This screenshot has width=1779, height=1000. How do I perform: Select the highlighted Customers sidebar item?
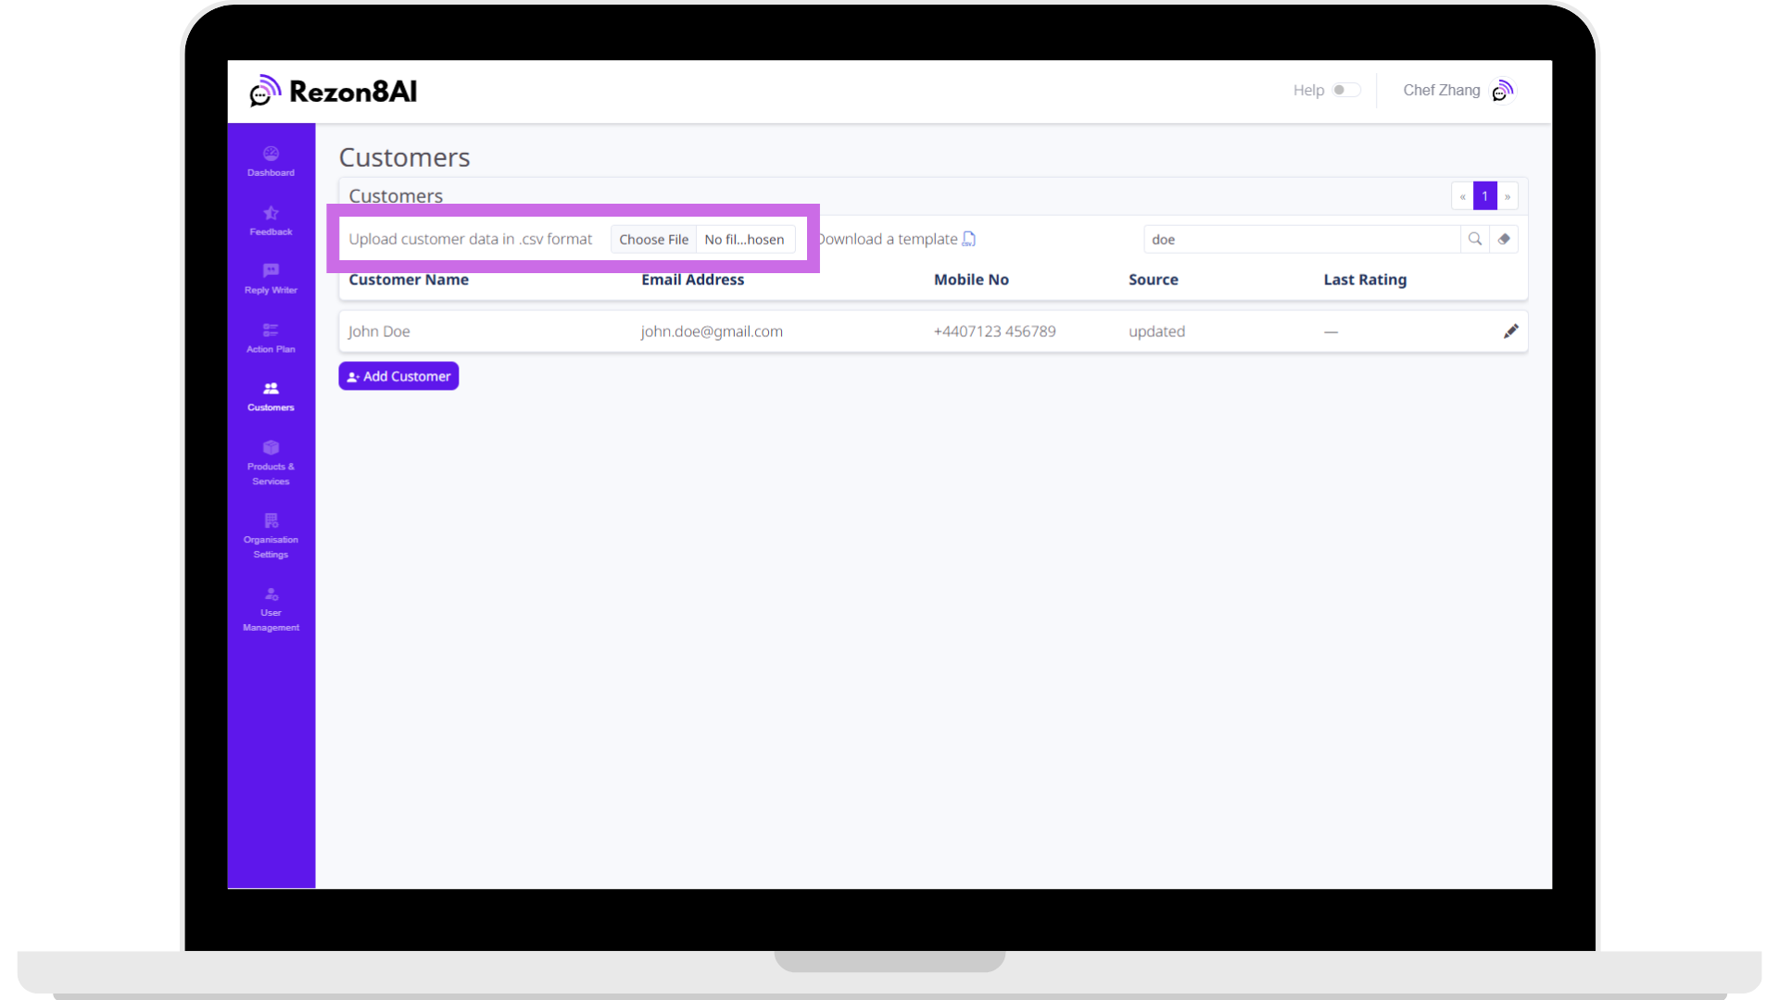point(270,396)
